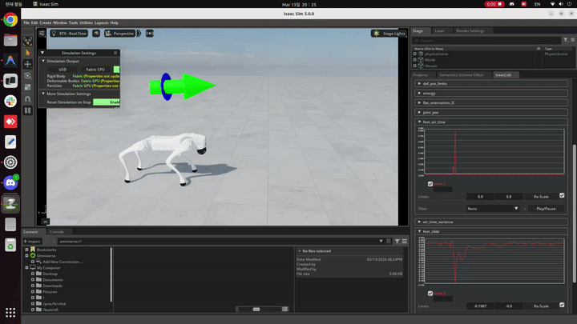
Task: Open the RTX - Real-Time renderer menu
Action: tap(69, 34)
